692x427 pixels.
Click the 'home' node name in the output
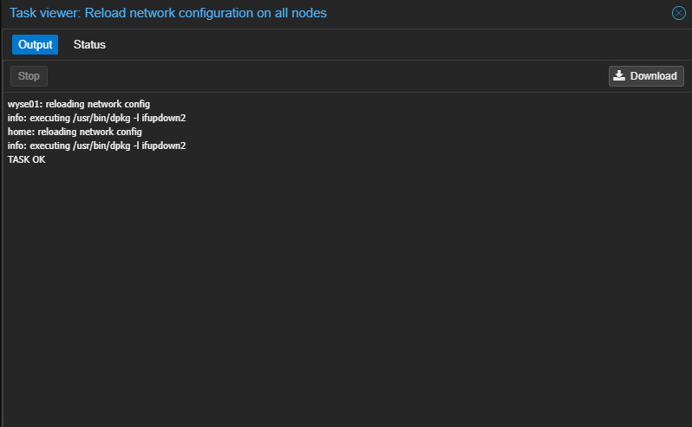coord(19,132)
